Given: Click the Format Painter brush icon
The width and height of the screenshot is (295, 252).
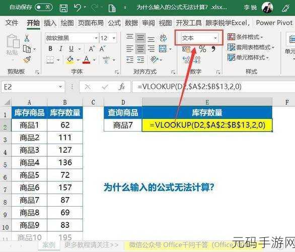Looking at the screenshot, I should 27,59.
